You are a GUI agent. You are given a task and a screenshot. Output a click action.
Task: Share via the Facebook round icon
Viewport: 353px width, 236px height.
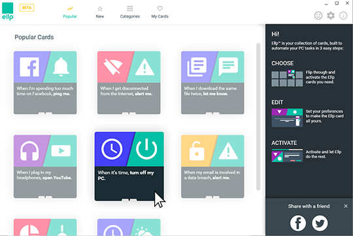[298, 223]
